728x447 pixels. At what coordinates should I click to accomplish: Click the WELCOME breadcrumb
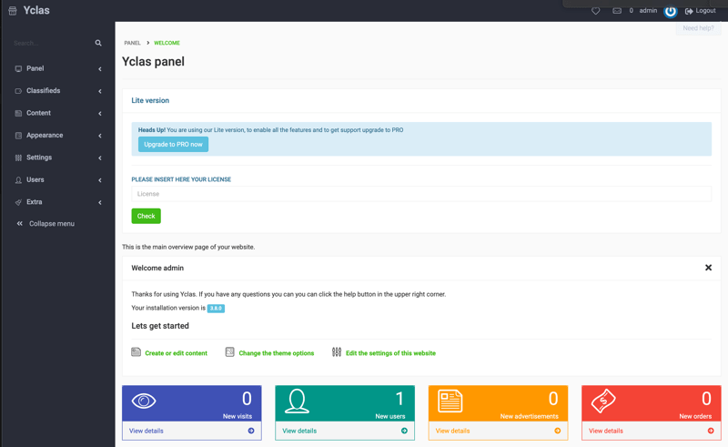click(167, 43)
